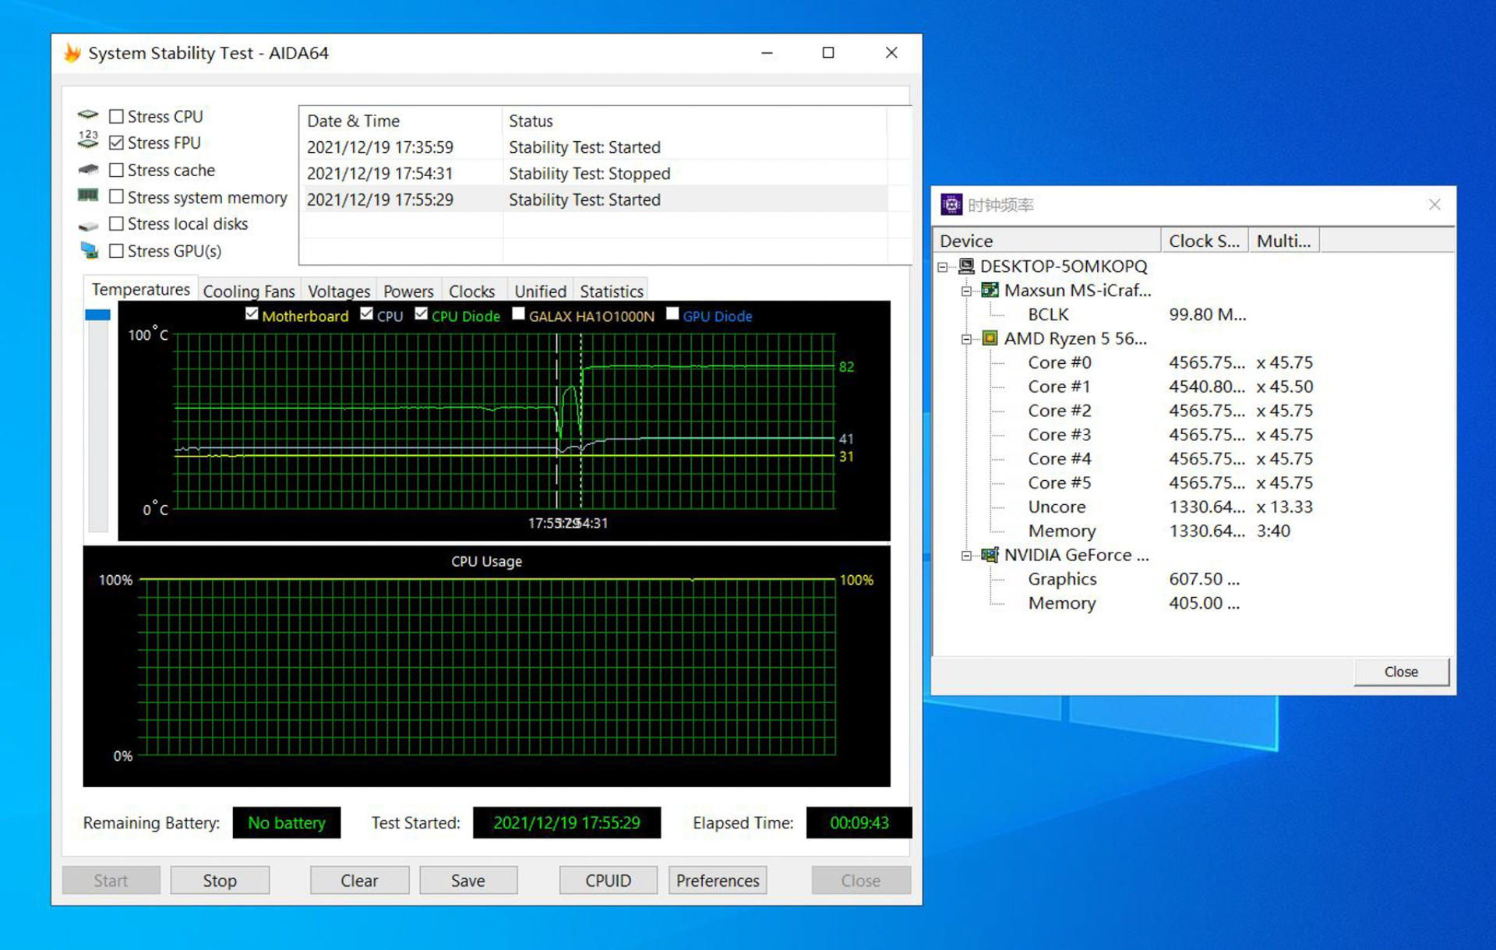
Task: Click the CPU icon beside Stress CPU
Action: [x=88, y=115]
